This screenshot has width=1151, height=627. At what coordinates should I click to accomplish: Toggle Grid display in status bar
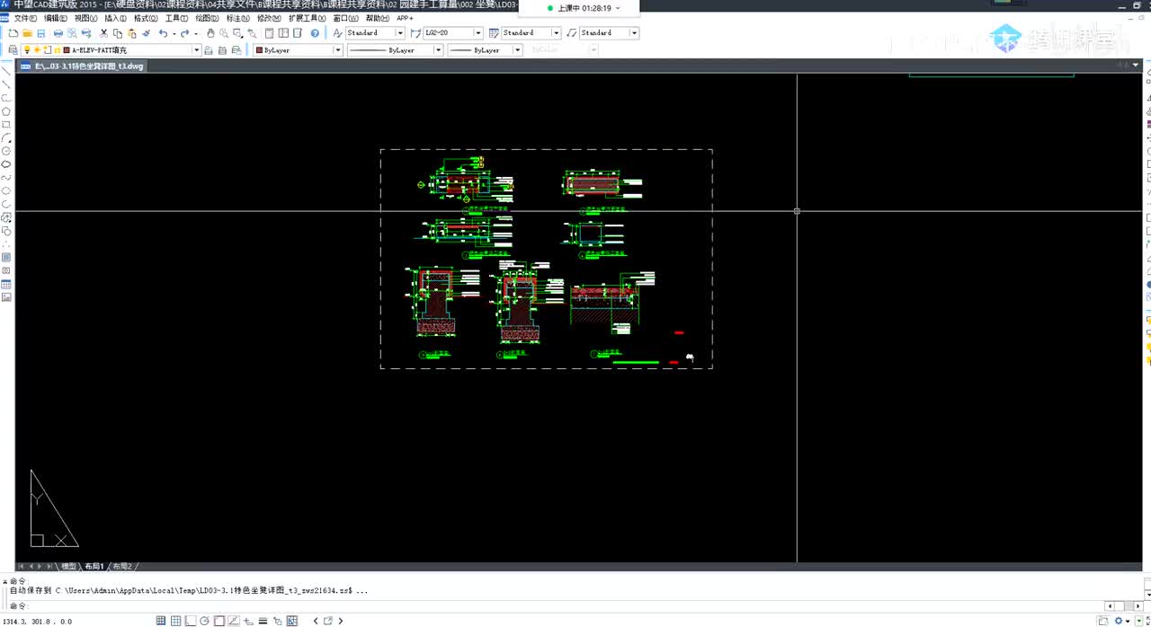tap(175, 621)
